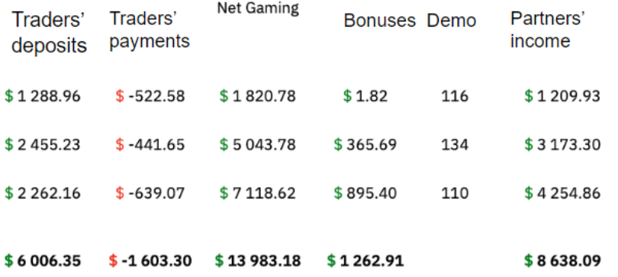Image resolution: width=618 pixels, height=277 pixels.
Task: Select the Demo column header
Action: click(451, 21)
